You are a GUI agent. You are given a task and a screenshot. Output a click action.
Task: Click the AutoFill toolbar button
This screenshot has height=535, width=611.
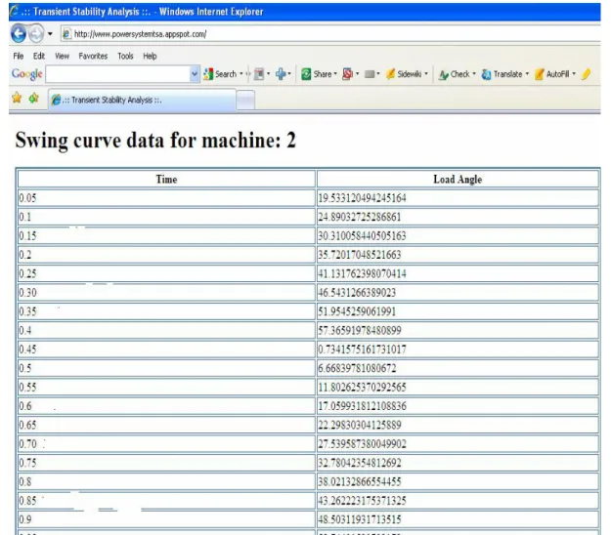552,74
